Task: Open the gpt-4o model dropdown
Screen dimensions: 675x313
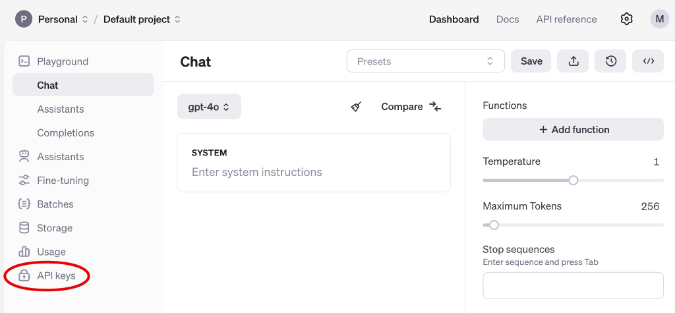Action: click(209, 107)
